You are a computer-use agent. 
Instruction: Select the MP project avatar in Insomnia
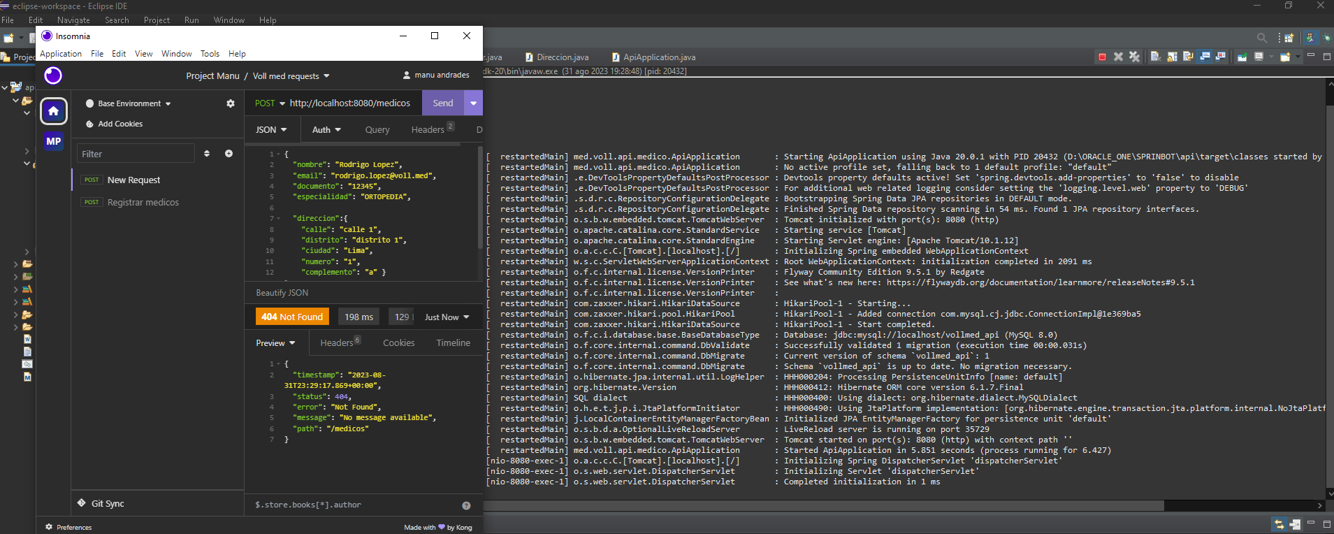54,141
